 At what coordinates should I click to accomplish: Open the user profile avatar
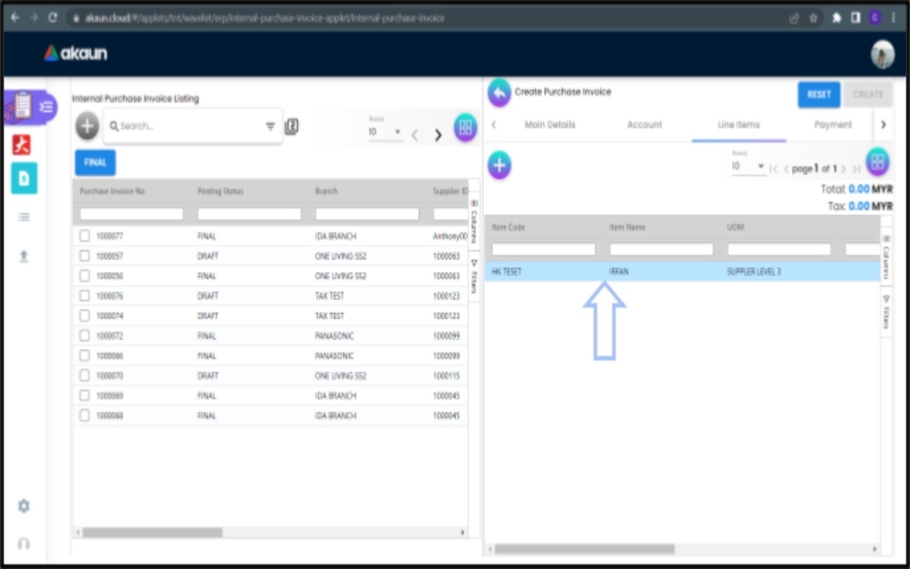click(x=882, y=54)
